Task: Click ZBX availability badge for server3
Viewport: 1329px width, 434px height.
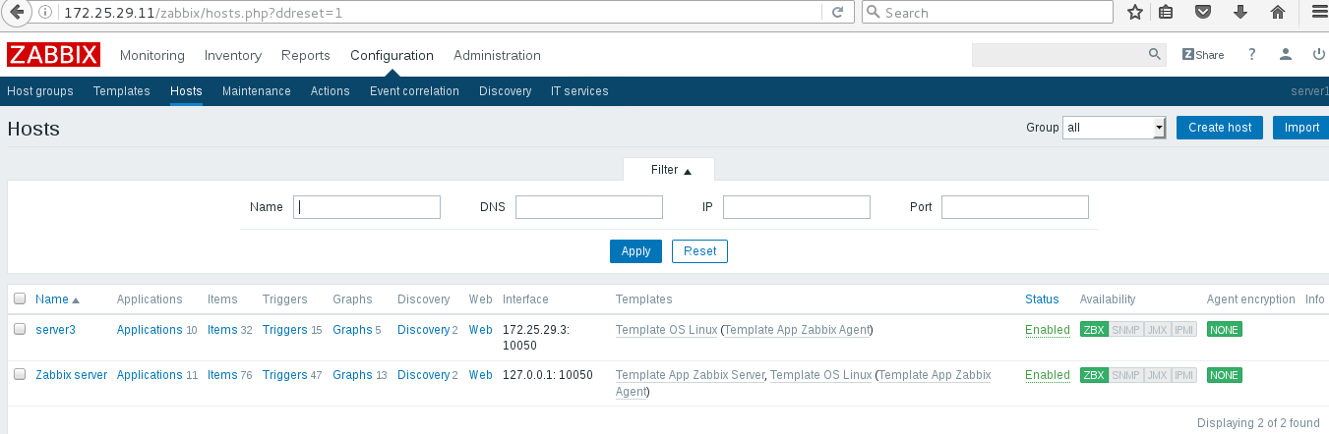Action: [1094, 330]
